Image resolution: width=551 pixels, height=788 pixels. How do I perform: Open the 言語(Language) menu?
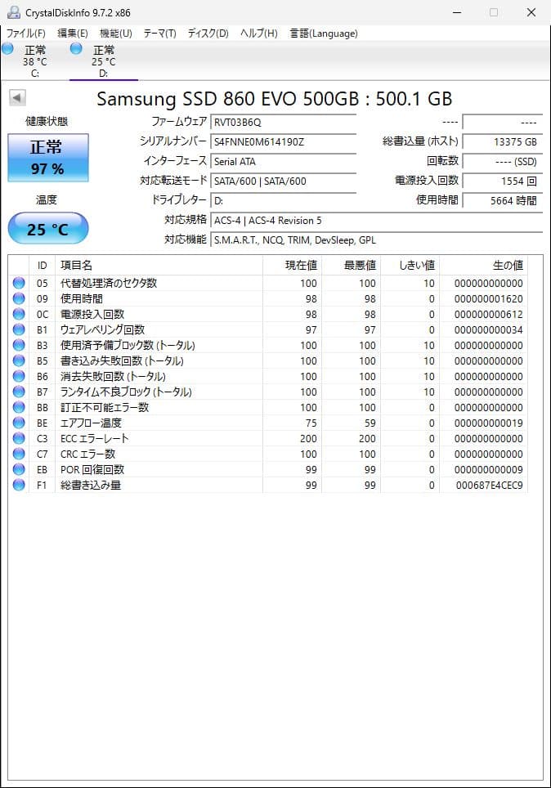coord(324,34)
